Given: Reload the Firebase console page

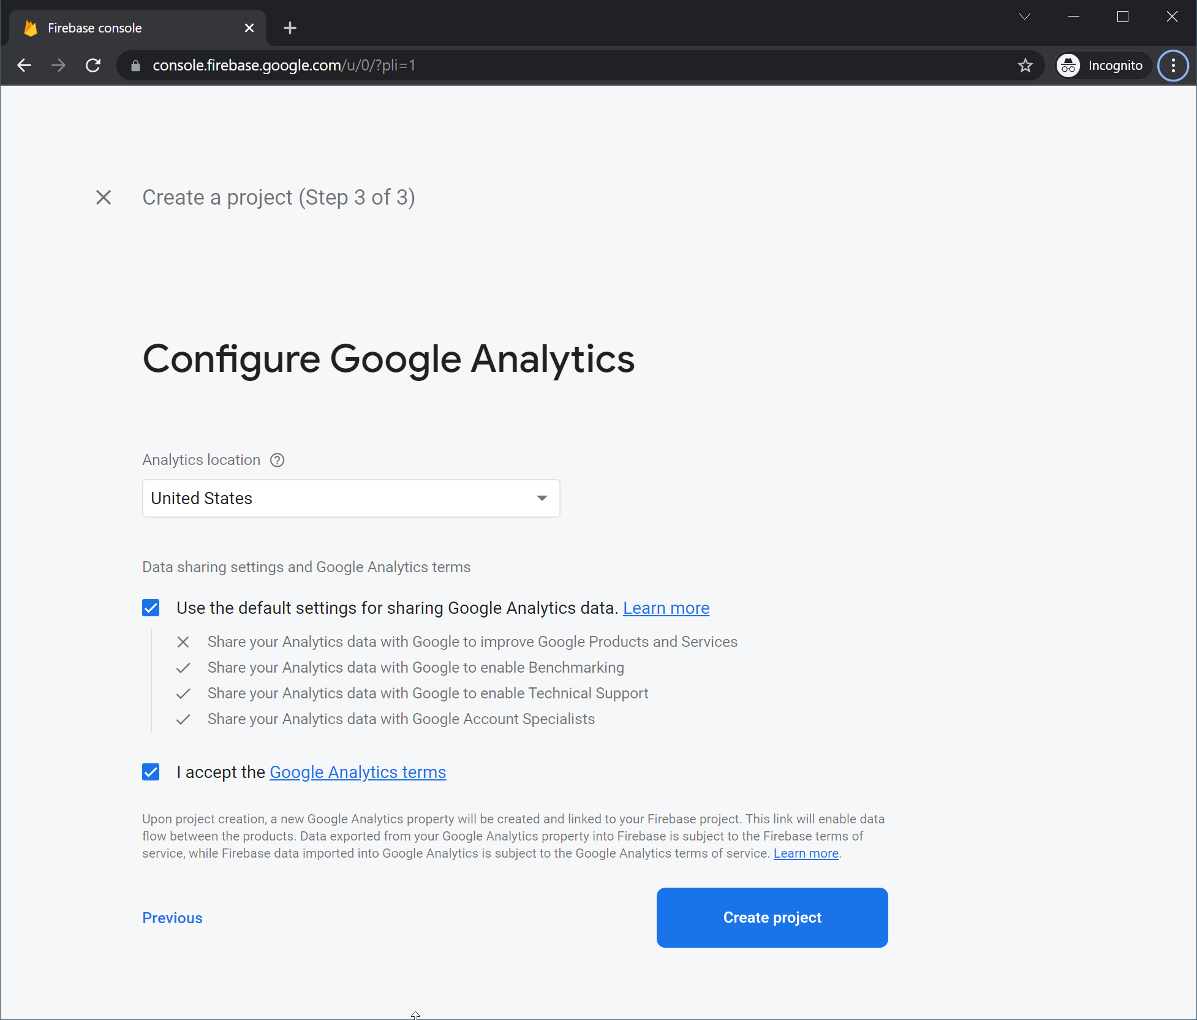Looking at the screenshot, I should 93,66.
